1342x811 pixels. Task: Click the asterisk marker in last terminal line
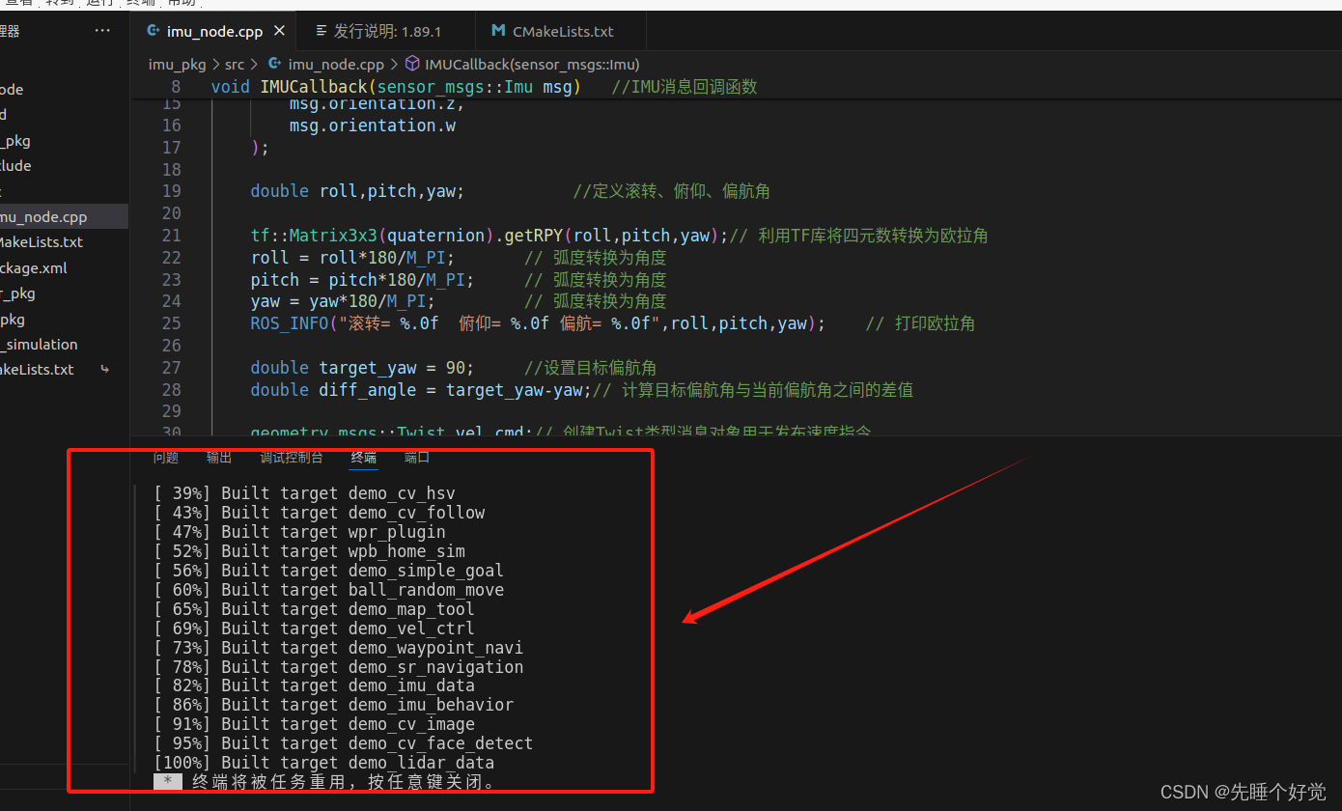coord(168,782)
